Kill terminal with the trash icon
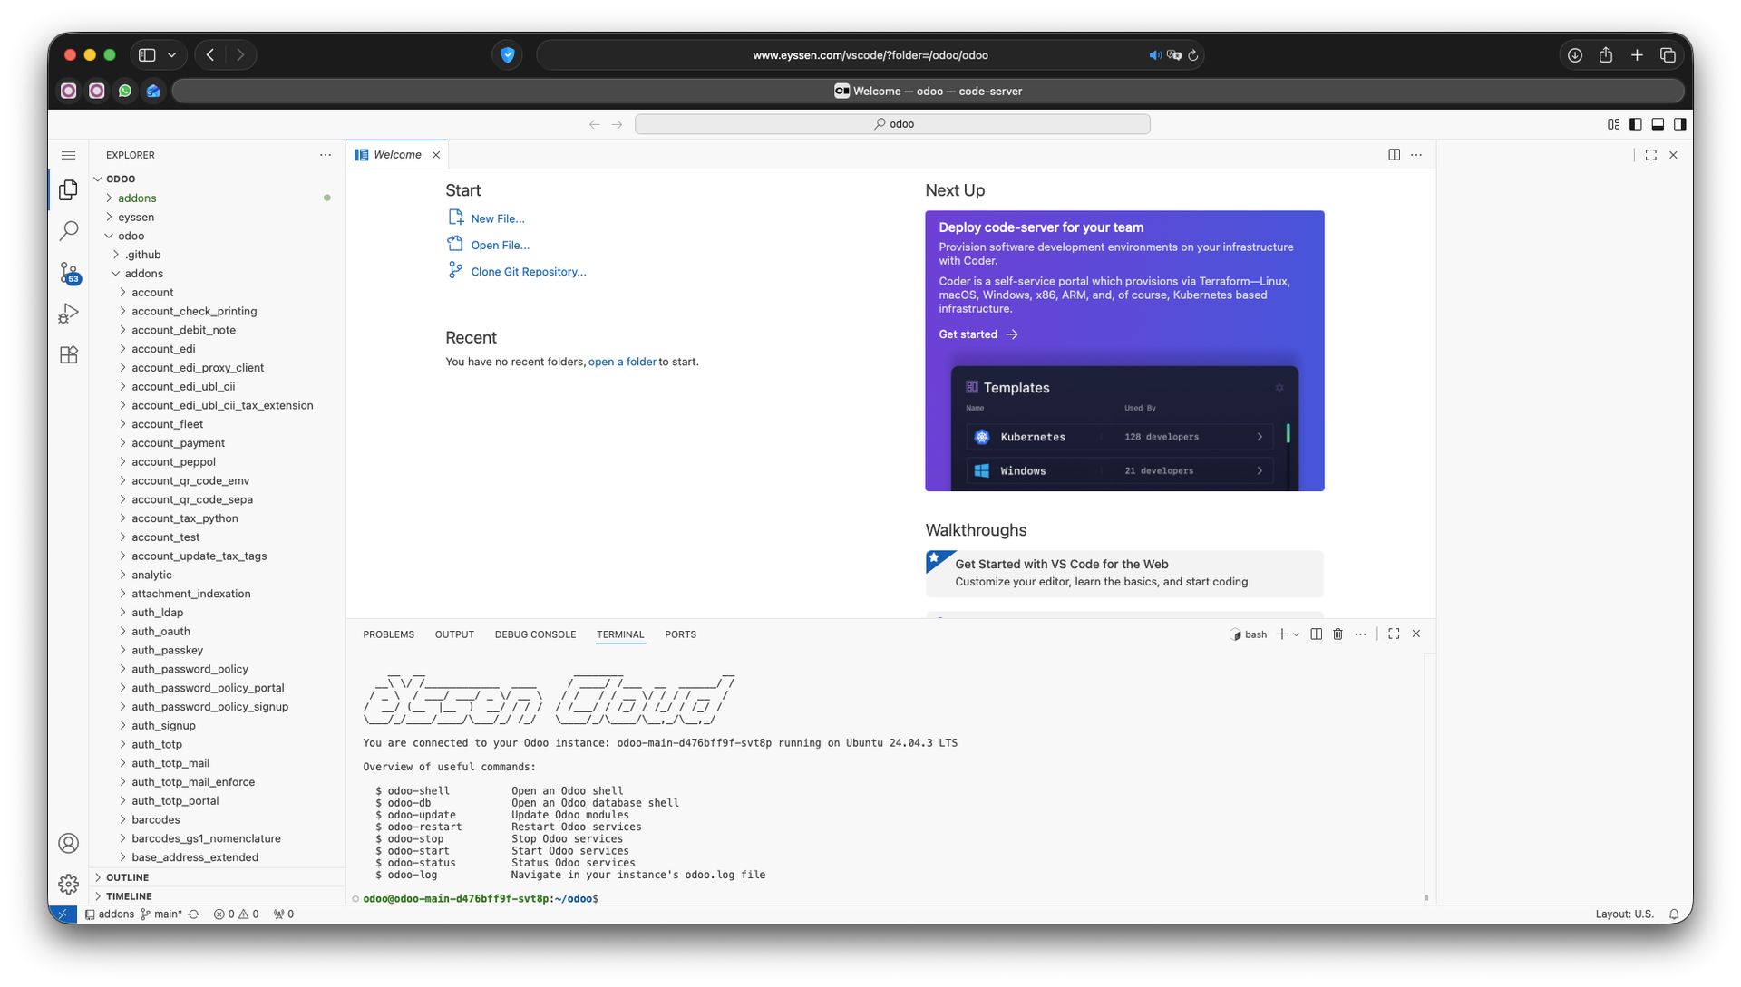1741x987 pixels. tap(1337, 634)
